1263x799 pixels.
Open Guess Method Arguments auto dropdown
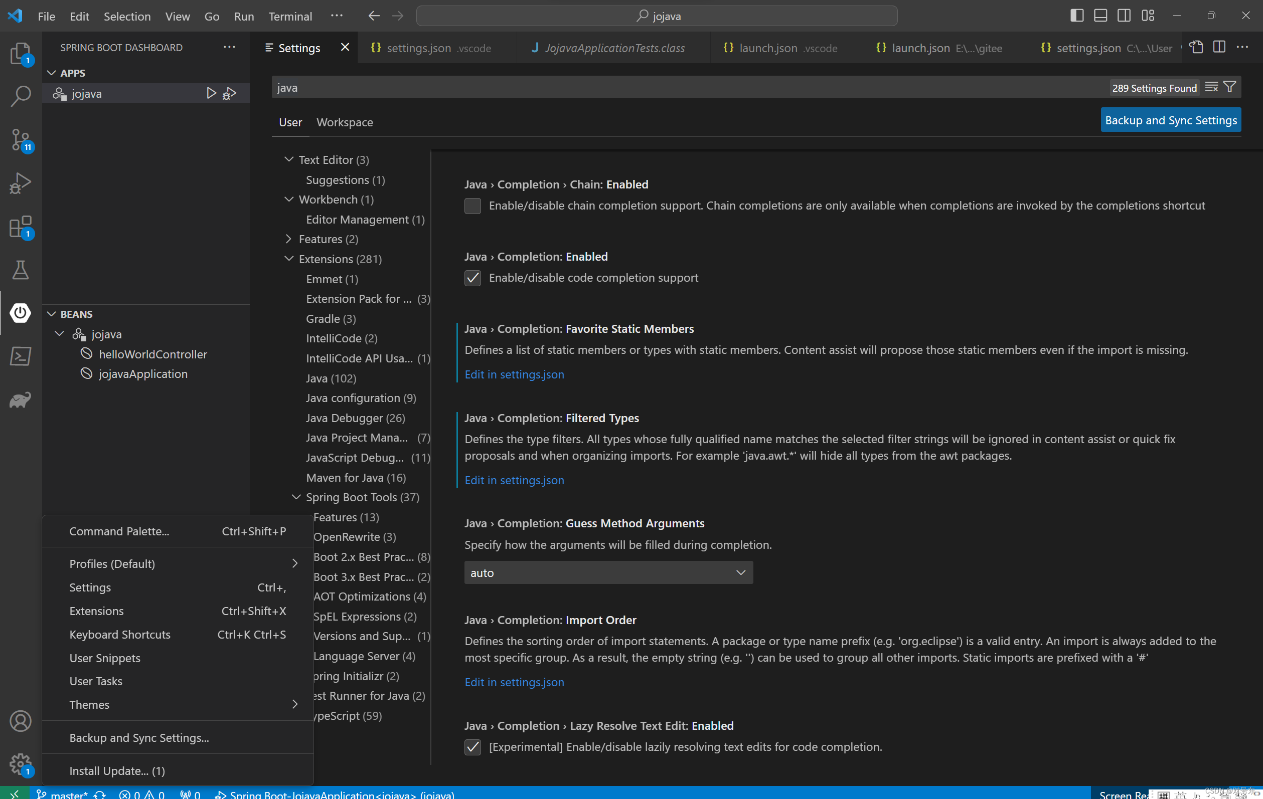608,572
